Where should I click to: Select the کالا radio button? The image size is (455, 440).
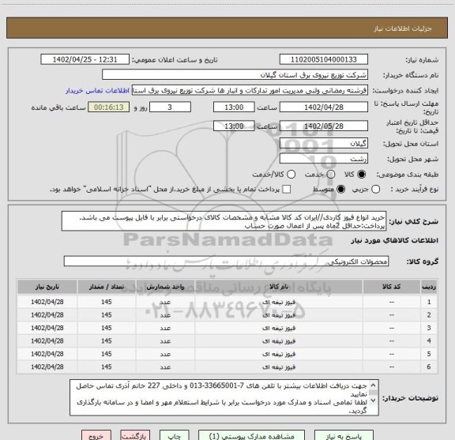[x=362, y=174]
